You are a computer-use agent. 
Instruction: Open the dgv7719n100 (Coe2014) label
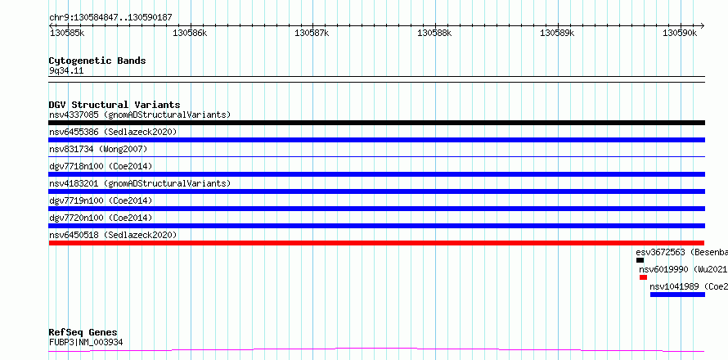[x=101, y=200]
